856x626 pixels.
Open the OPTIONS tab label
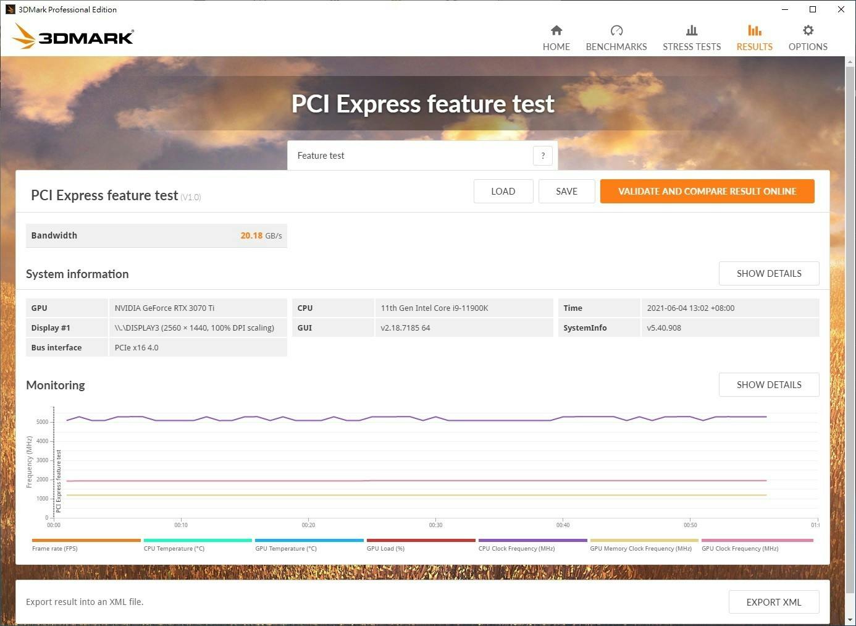808,47
